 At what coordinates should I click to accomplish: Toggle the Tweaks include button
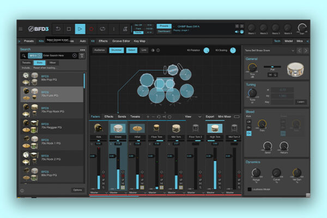pos(26,63)
